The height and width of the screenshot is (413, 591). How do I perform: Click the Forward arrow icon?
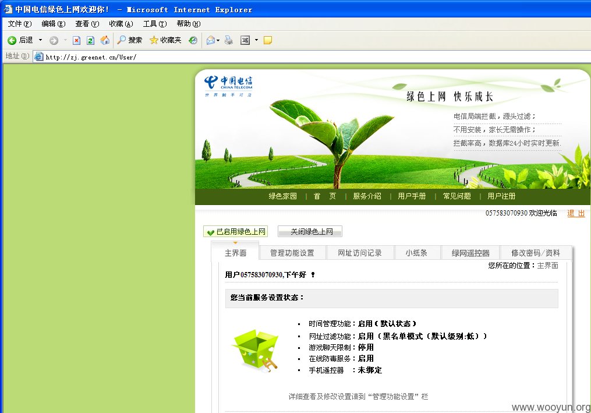(54, 40)
